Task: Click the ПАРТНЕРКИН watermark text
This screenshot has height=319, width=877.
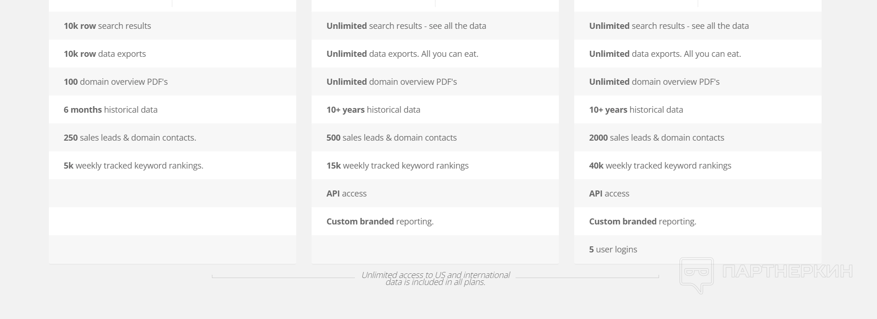Action: coord(787,271)
